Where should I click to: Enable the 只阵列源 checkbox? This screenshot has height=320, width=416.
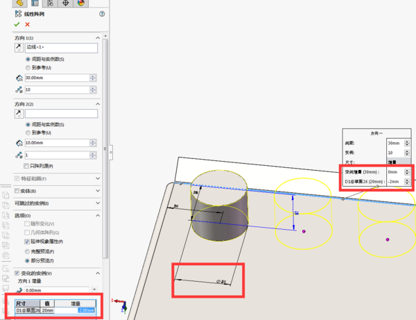[26, 166]
